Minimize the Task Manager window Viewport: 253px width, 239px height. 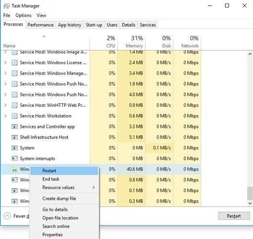click(x=210, y=6)
